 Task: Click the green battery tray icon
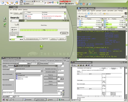tap(58, 3)
